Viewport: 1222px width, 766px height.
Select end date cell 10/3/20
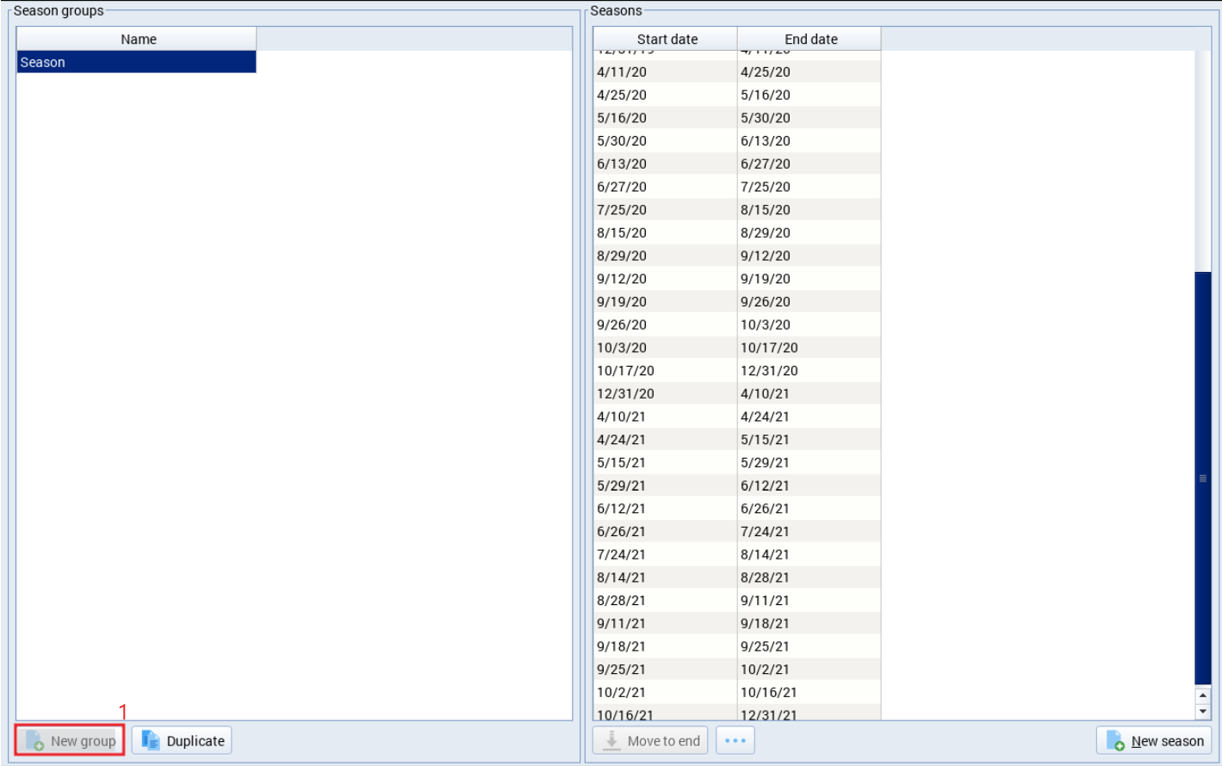tap(809, 324)
